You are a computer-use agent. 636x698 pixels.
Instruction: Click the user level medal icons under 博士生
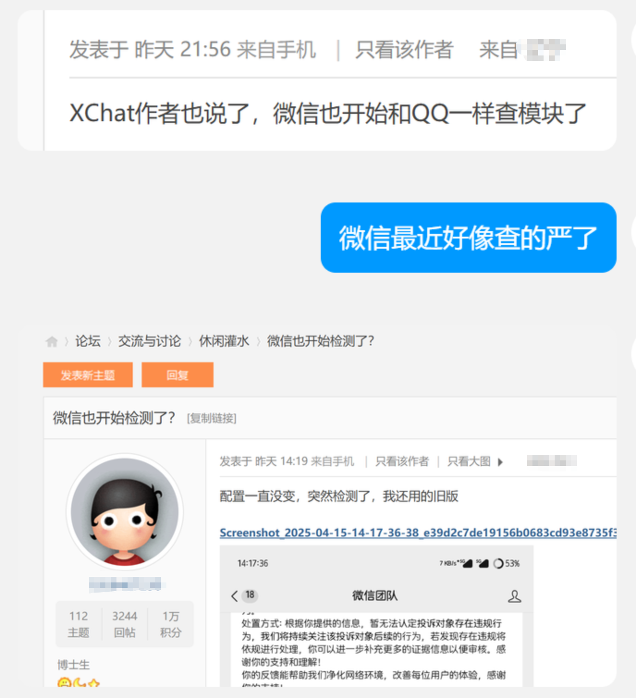pos(78,682)
